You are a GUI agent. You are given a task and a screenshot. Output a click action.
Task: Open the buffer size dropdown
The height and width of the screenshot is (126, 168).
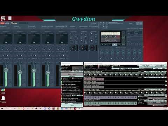(77, 69)
